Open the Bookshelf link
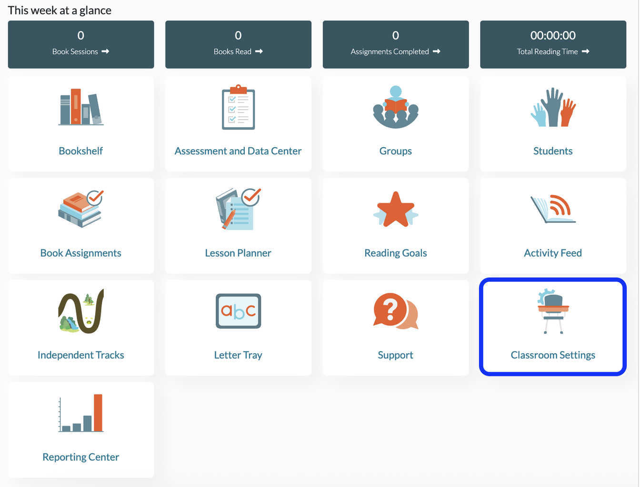This screenshot has width=640, height=487. click(81, 151)
